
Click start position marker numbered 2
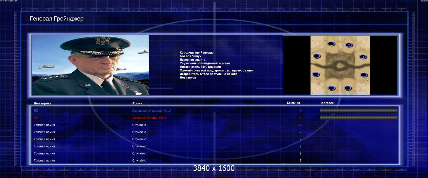349,45
